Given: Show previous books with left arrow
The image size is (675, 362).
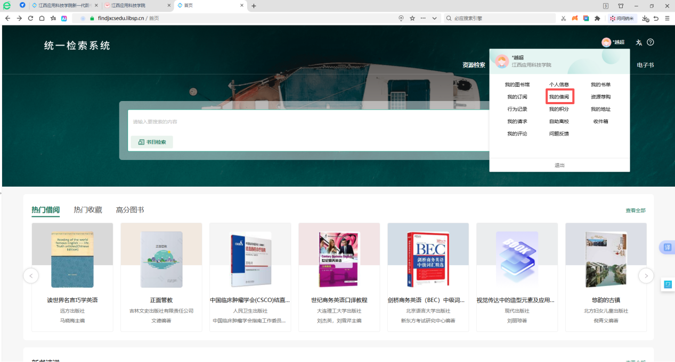Looking at the screenshot, I should [31, 275].
